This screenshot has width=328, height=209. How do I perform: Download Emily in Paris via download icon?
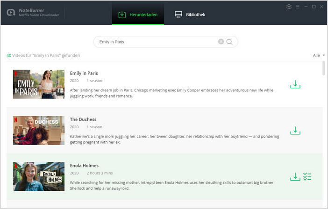point(295,84)
